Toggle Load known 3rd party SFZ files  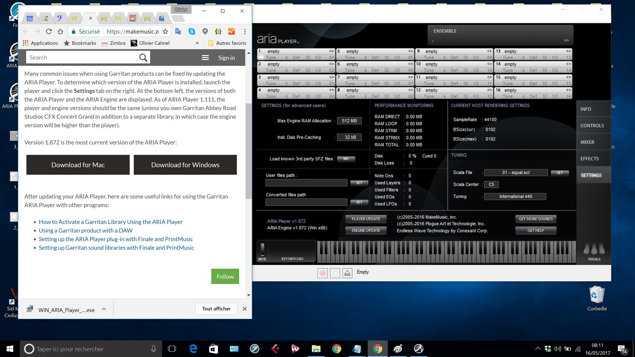[346, 159]
